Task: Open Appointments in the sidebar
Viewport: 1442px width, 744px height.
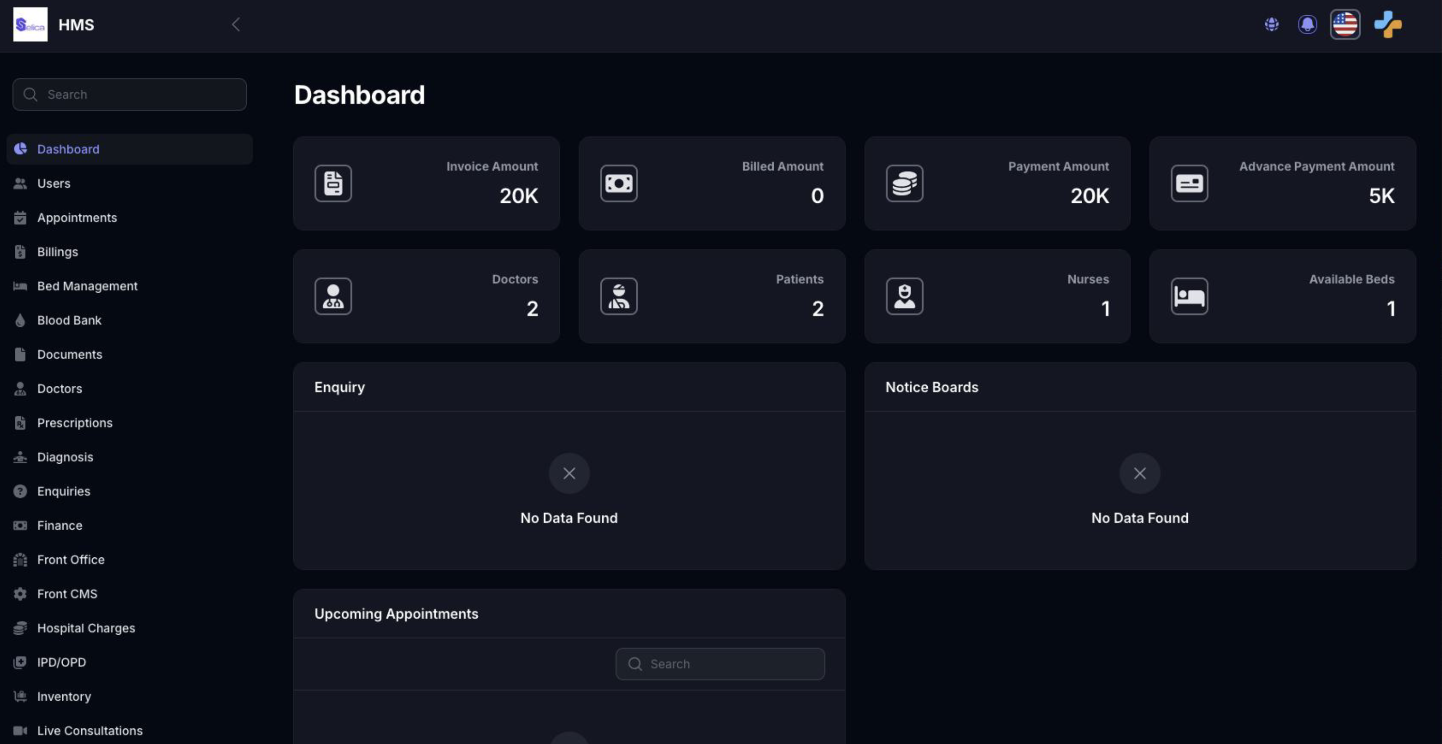Action: pyautogui.click(x=77, y=218)
